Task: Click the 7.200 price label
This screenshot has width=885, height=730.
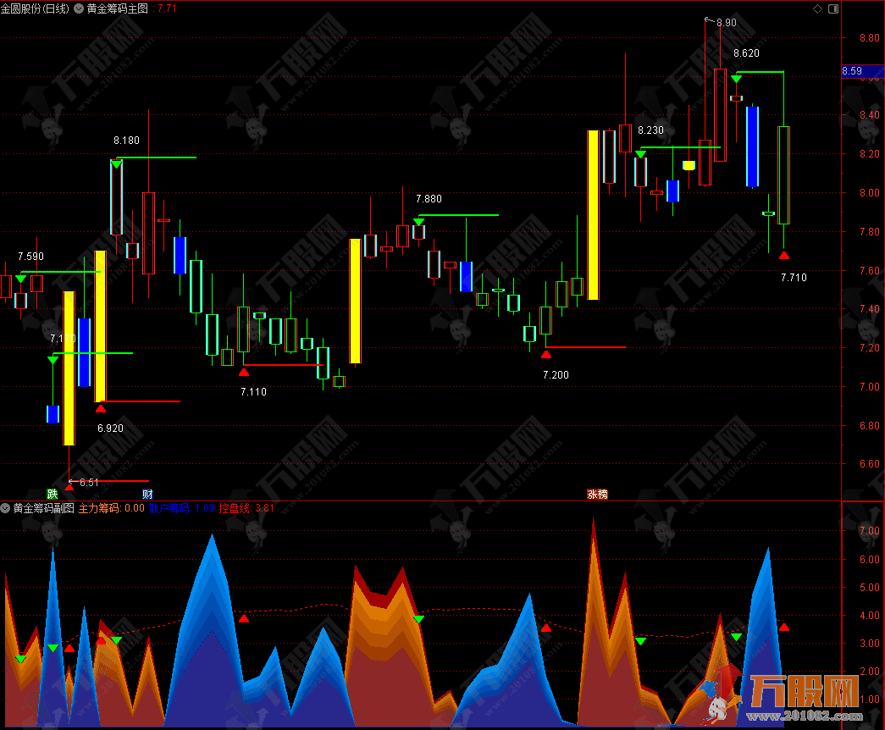Action: 556,375
